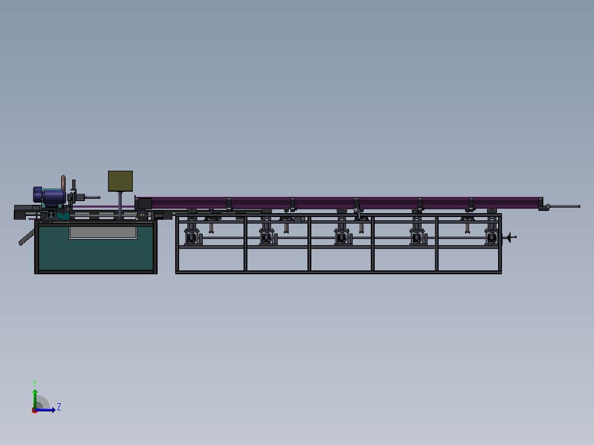Viewport: 594px width, 445px height.
Task: Select the thin rod protruding from the tube's right end
Action: (x=564, y=207)
